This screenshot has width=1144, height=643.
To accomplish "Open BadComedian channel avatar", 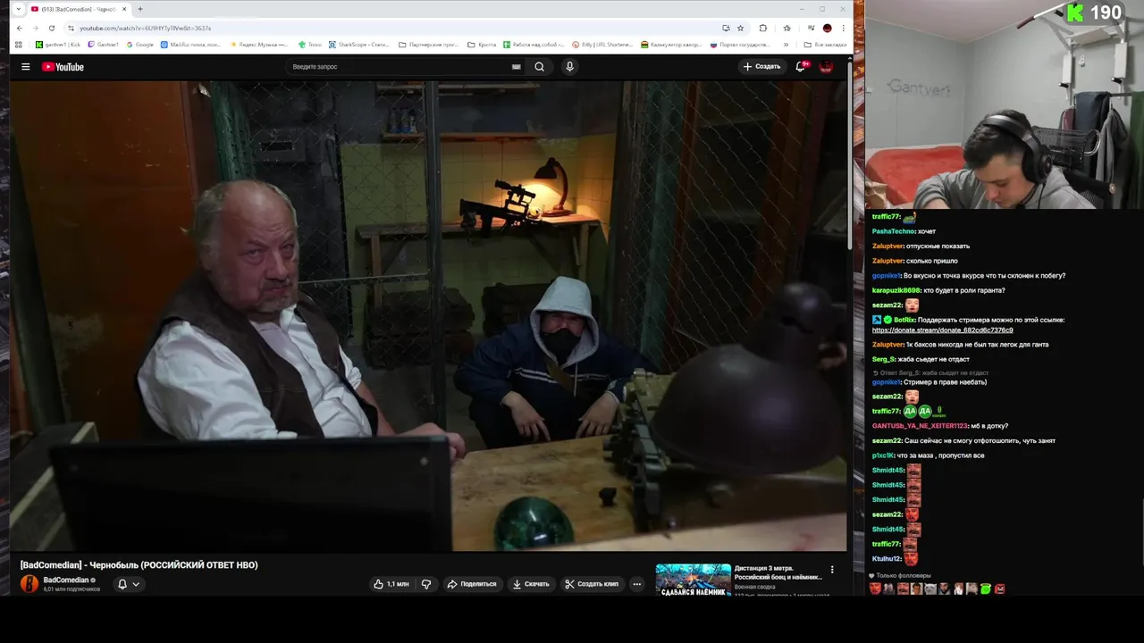I will (x=29, y=584).
